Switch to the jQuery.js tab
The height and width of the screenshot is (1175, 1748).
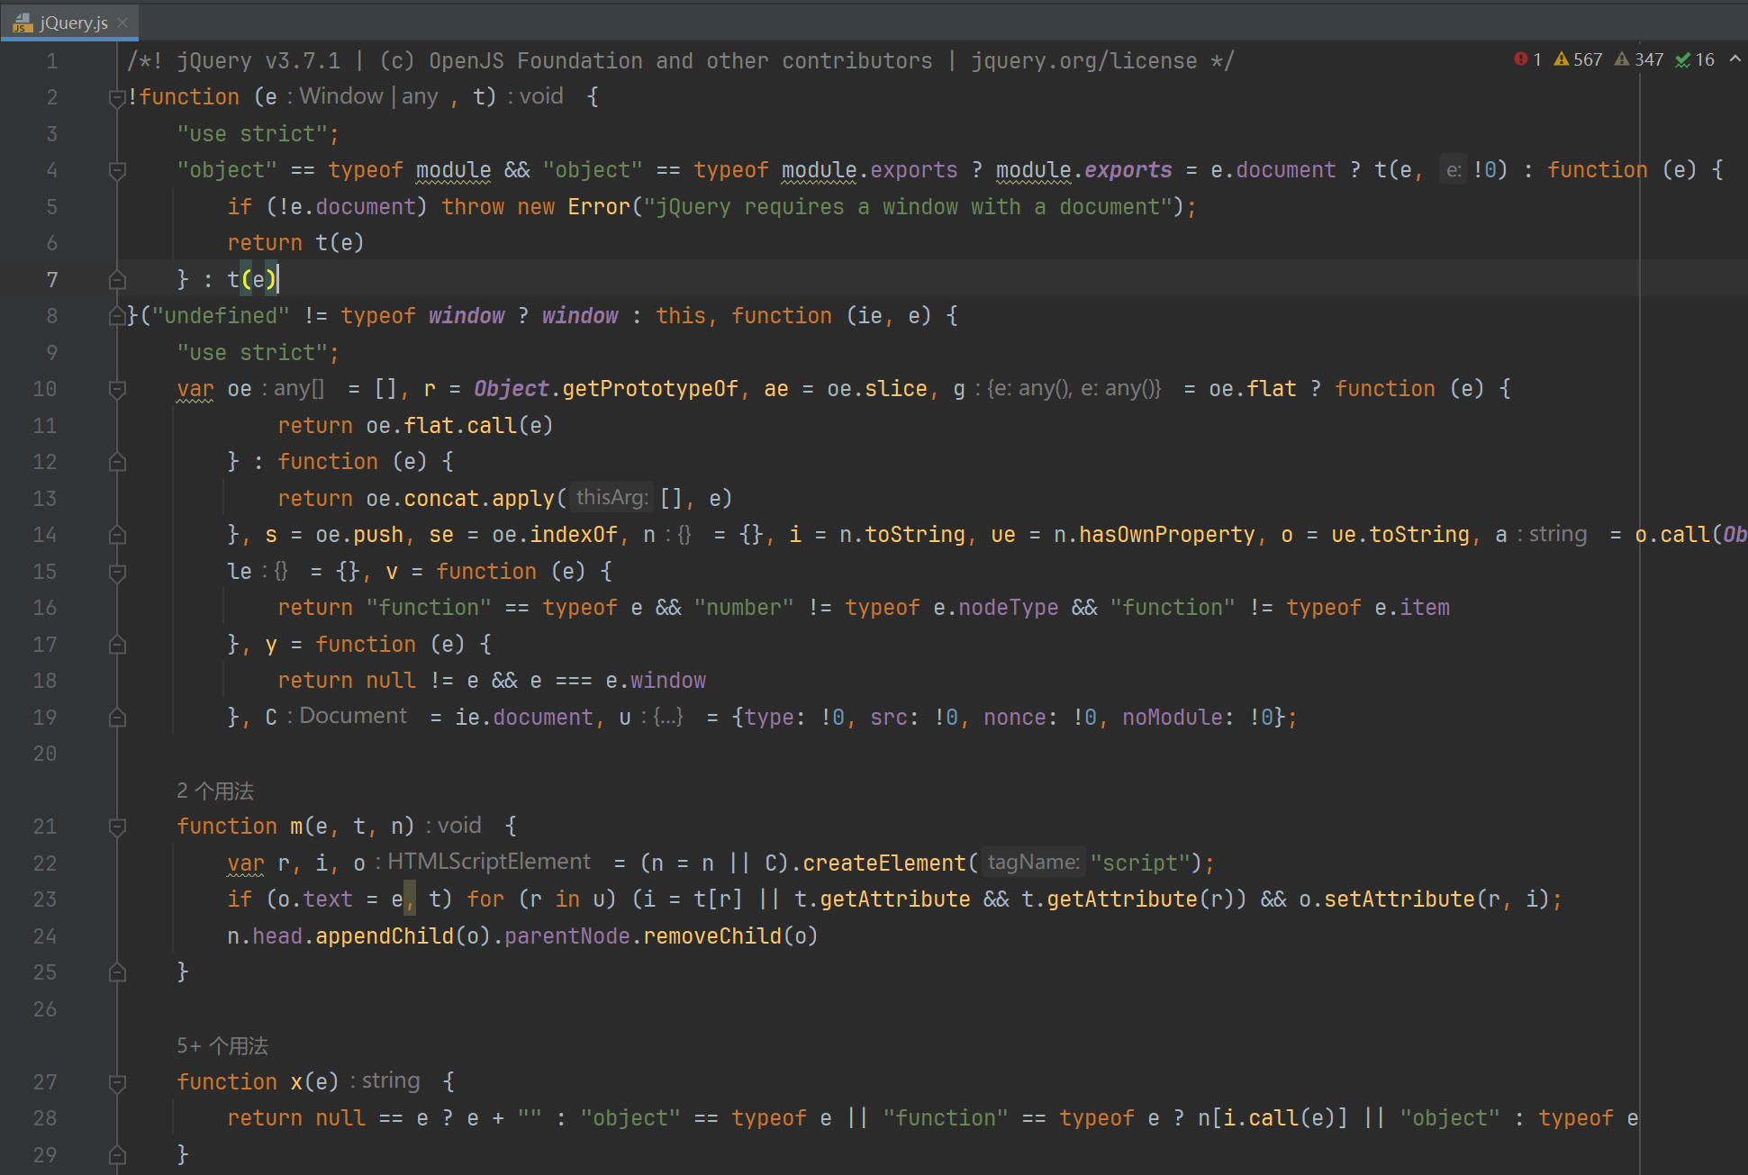click(74, 23)
